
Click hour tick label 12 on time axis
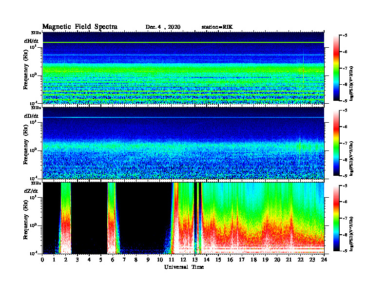(x=183, y=260)
